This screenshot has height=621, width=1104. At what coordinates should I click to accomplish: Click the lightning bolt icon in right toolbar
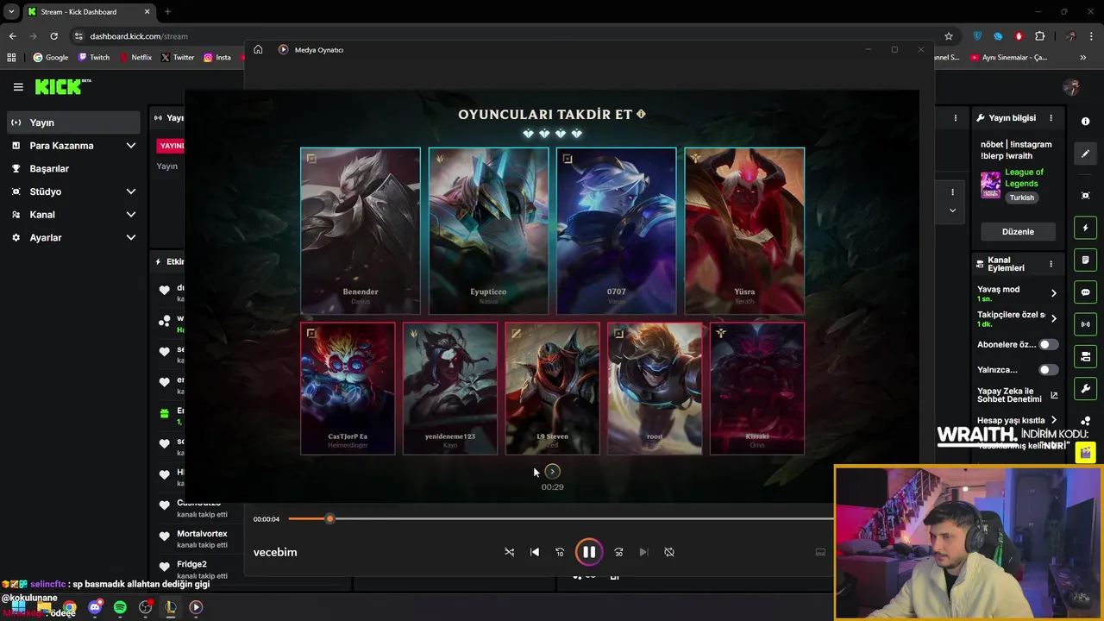coord(1086,228)
